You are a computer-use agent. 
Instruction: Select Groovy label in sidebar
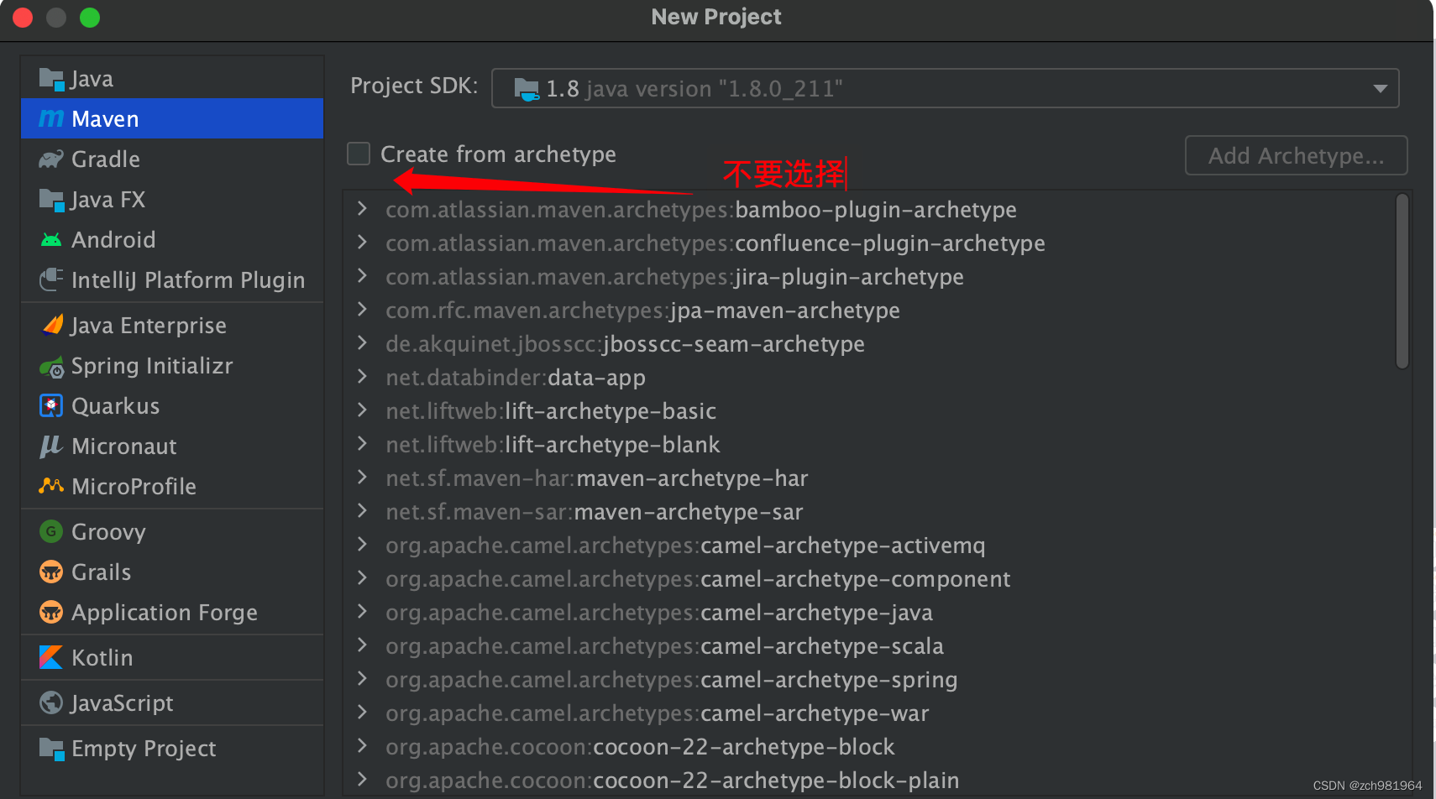tap(108, 532)
